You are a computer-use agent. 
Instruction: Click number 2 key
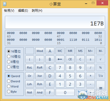[x=70, y=84]
